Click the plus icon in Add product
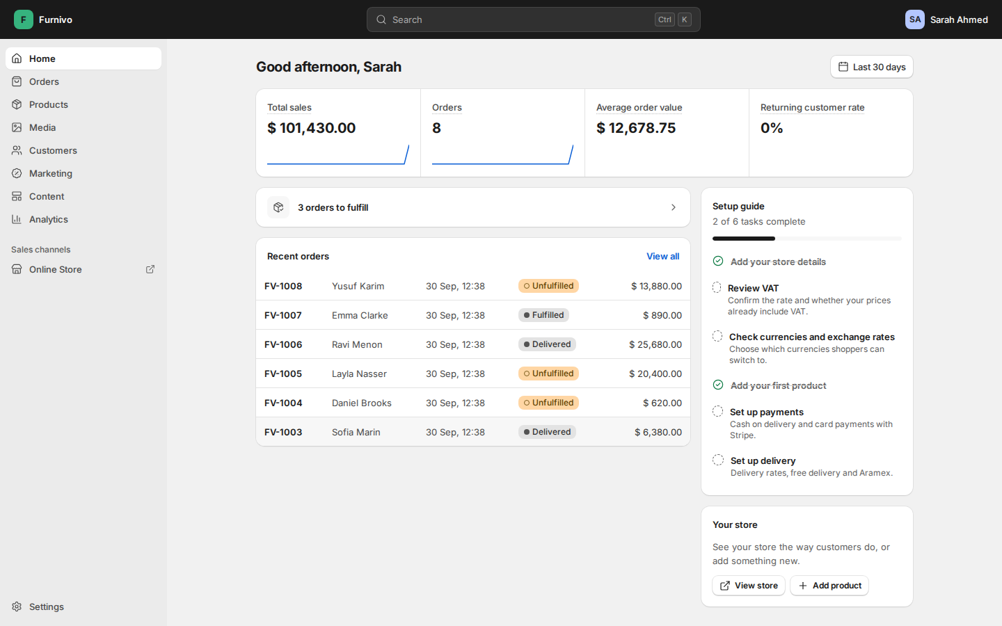This screenshot has width=1002, height=626. click(803, 586)
